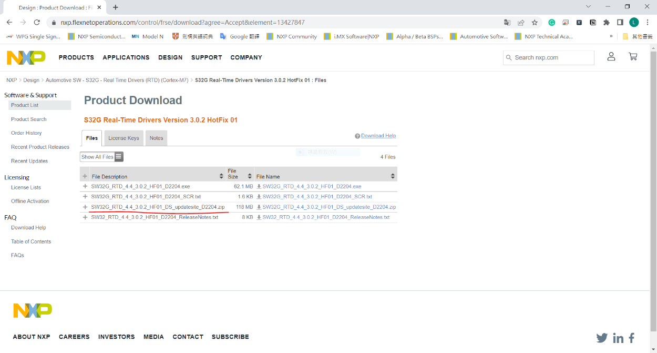The image size is (657, 353).
Task: Open the PRODUCTS menu
Action: click(76, 57)
